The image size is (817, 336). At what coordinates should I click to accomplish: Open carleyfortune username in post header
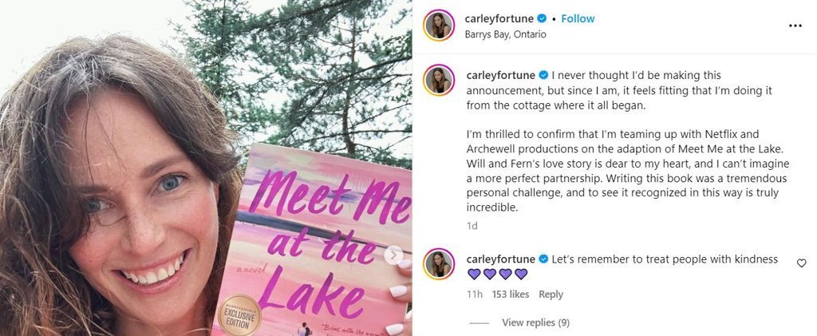coord(500,18)
